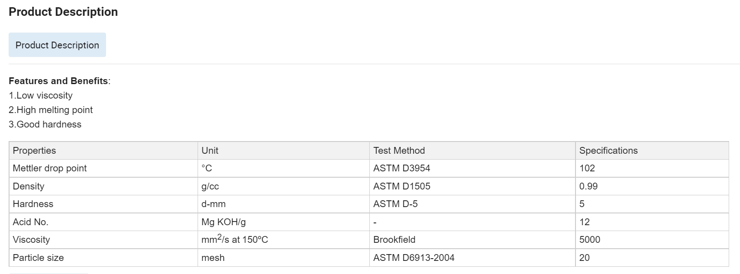Viewport: 740px width, 274px height.
Task: Click the Unit column header
Action: pos(210,151)
